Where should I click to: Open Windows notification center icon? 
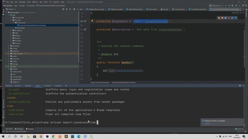pos(244,136)
